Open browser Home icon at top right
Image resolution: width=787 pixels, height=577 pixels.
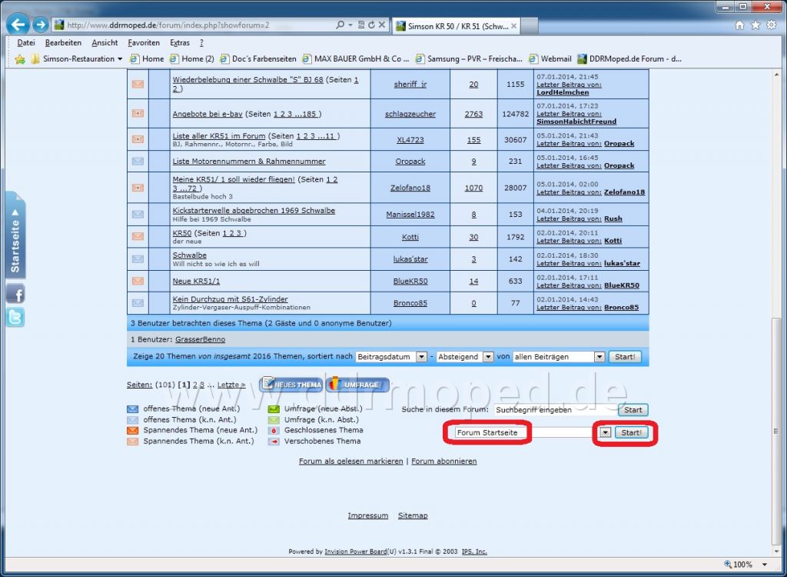[739, 25]
